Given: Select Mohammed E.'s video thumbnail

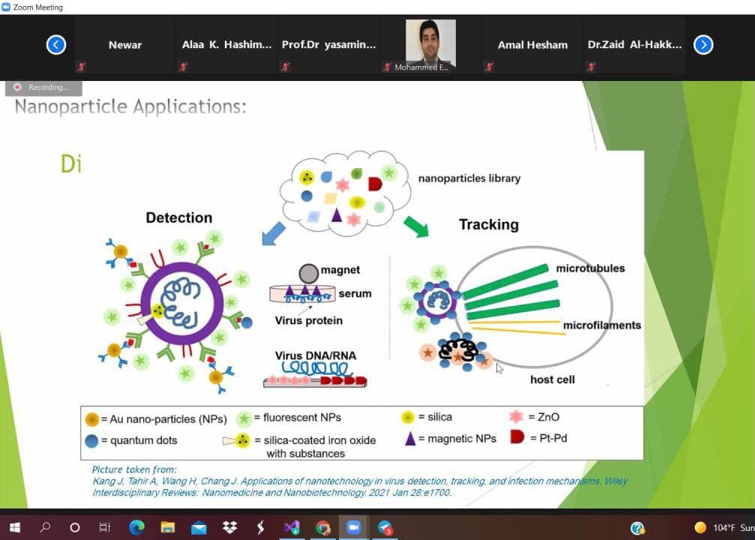Looking at the screenshot, I should [x=430, y=45].
